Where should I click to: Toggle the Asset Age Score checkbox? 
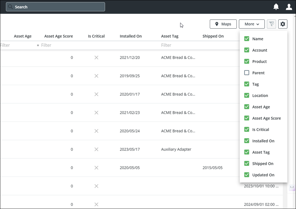[246, 118]
